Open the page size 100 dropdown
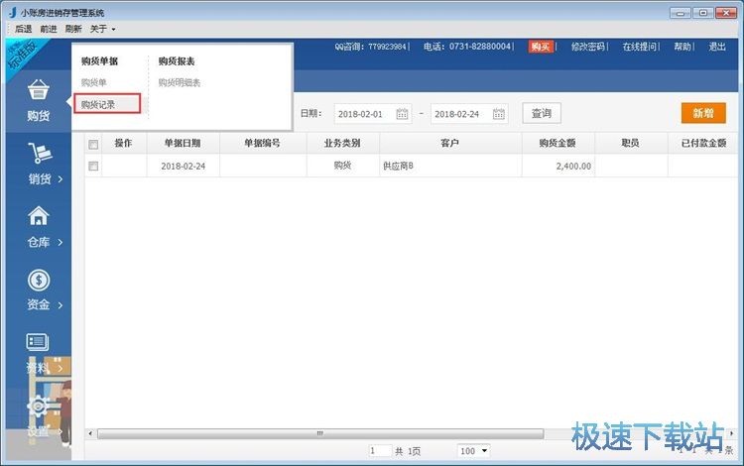 coord(473,451)
